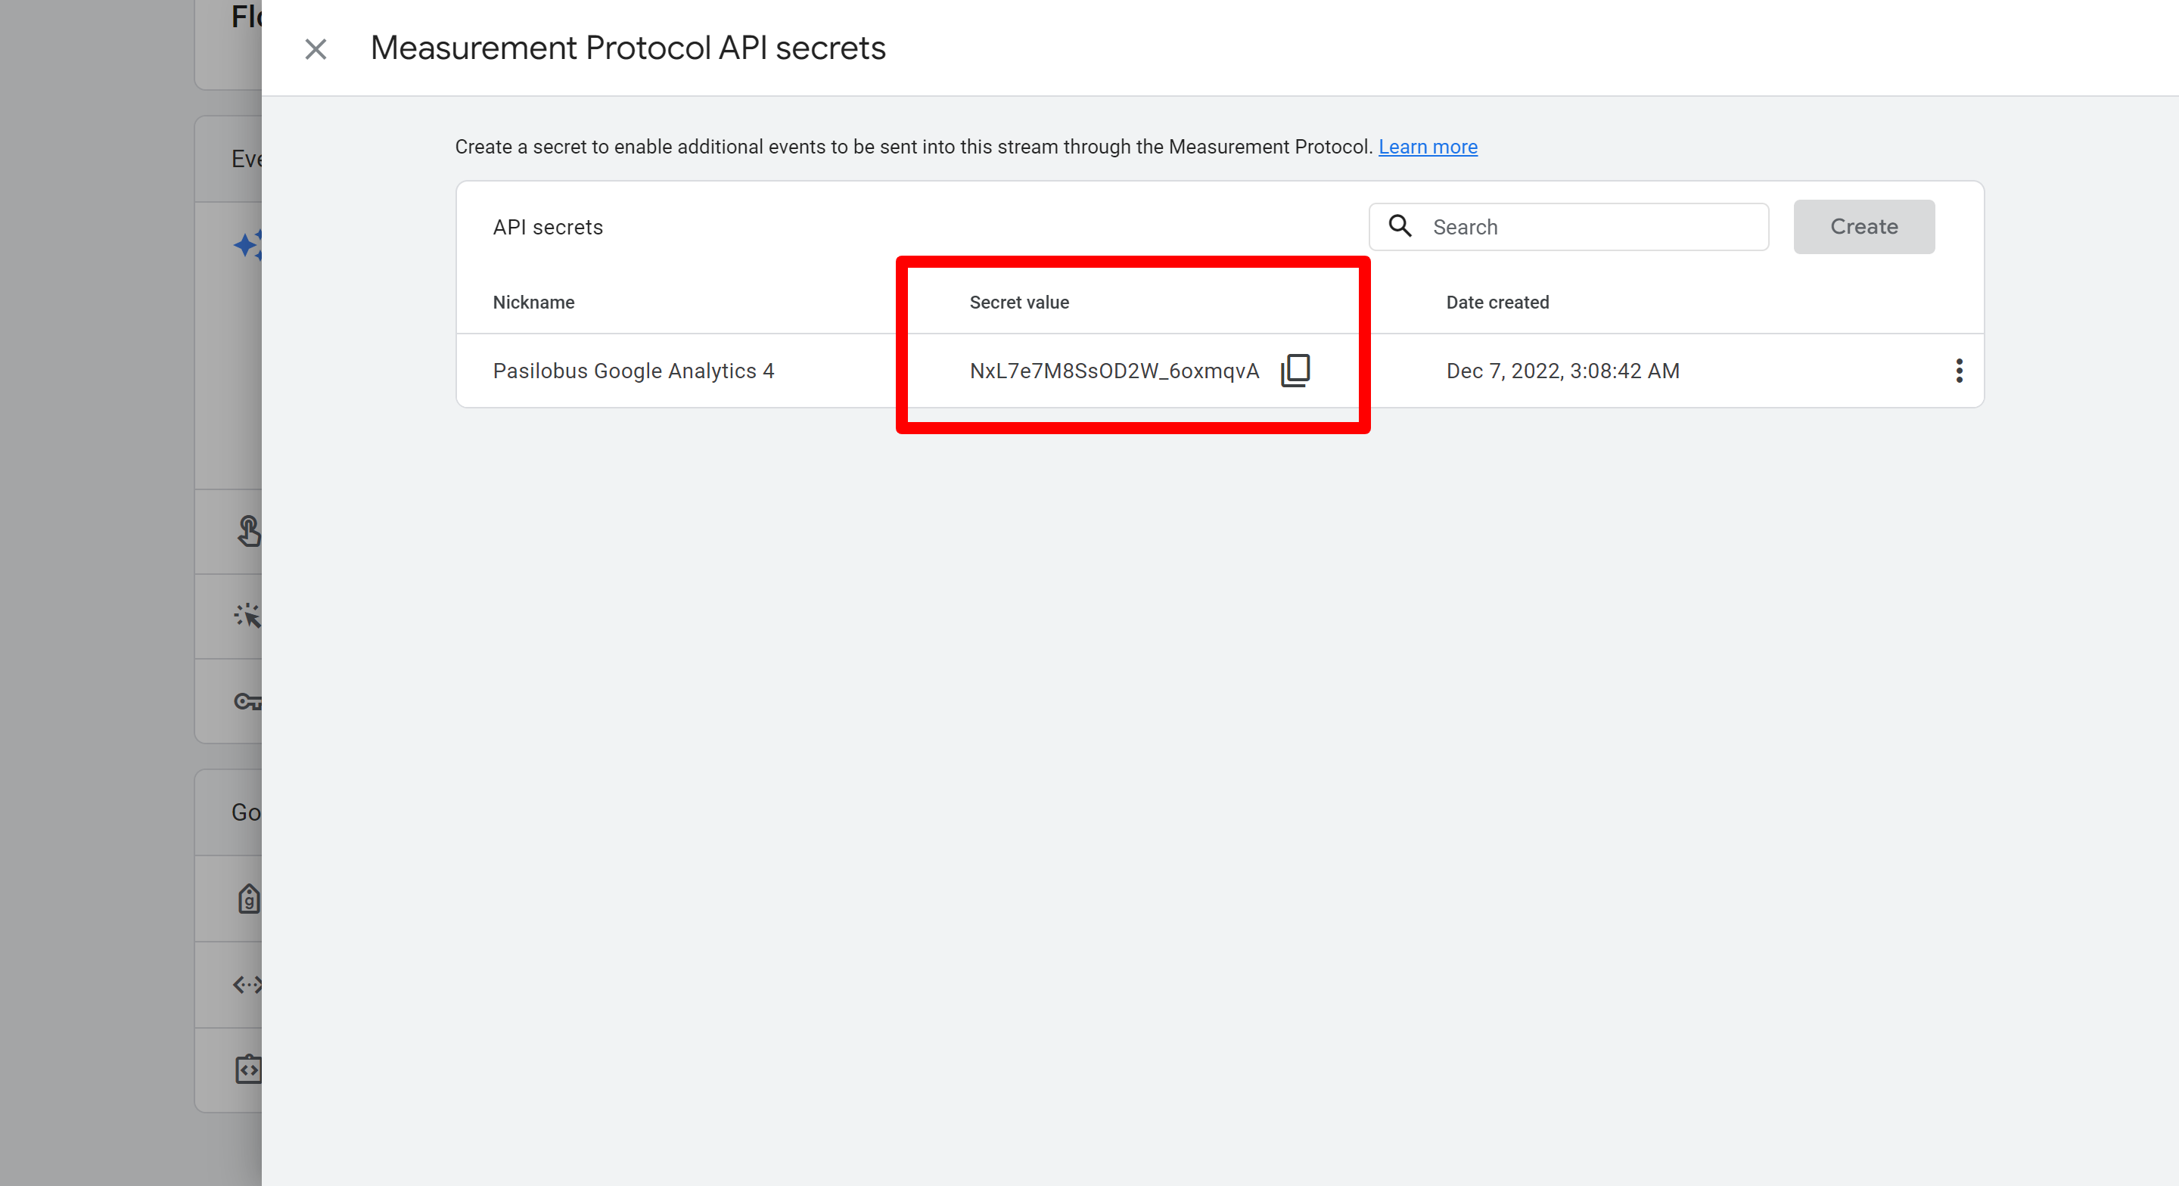Click the Secret value column header
2179x1186 pixels.
pyautogui.click(x=1018, y=302)
